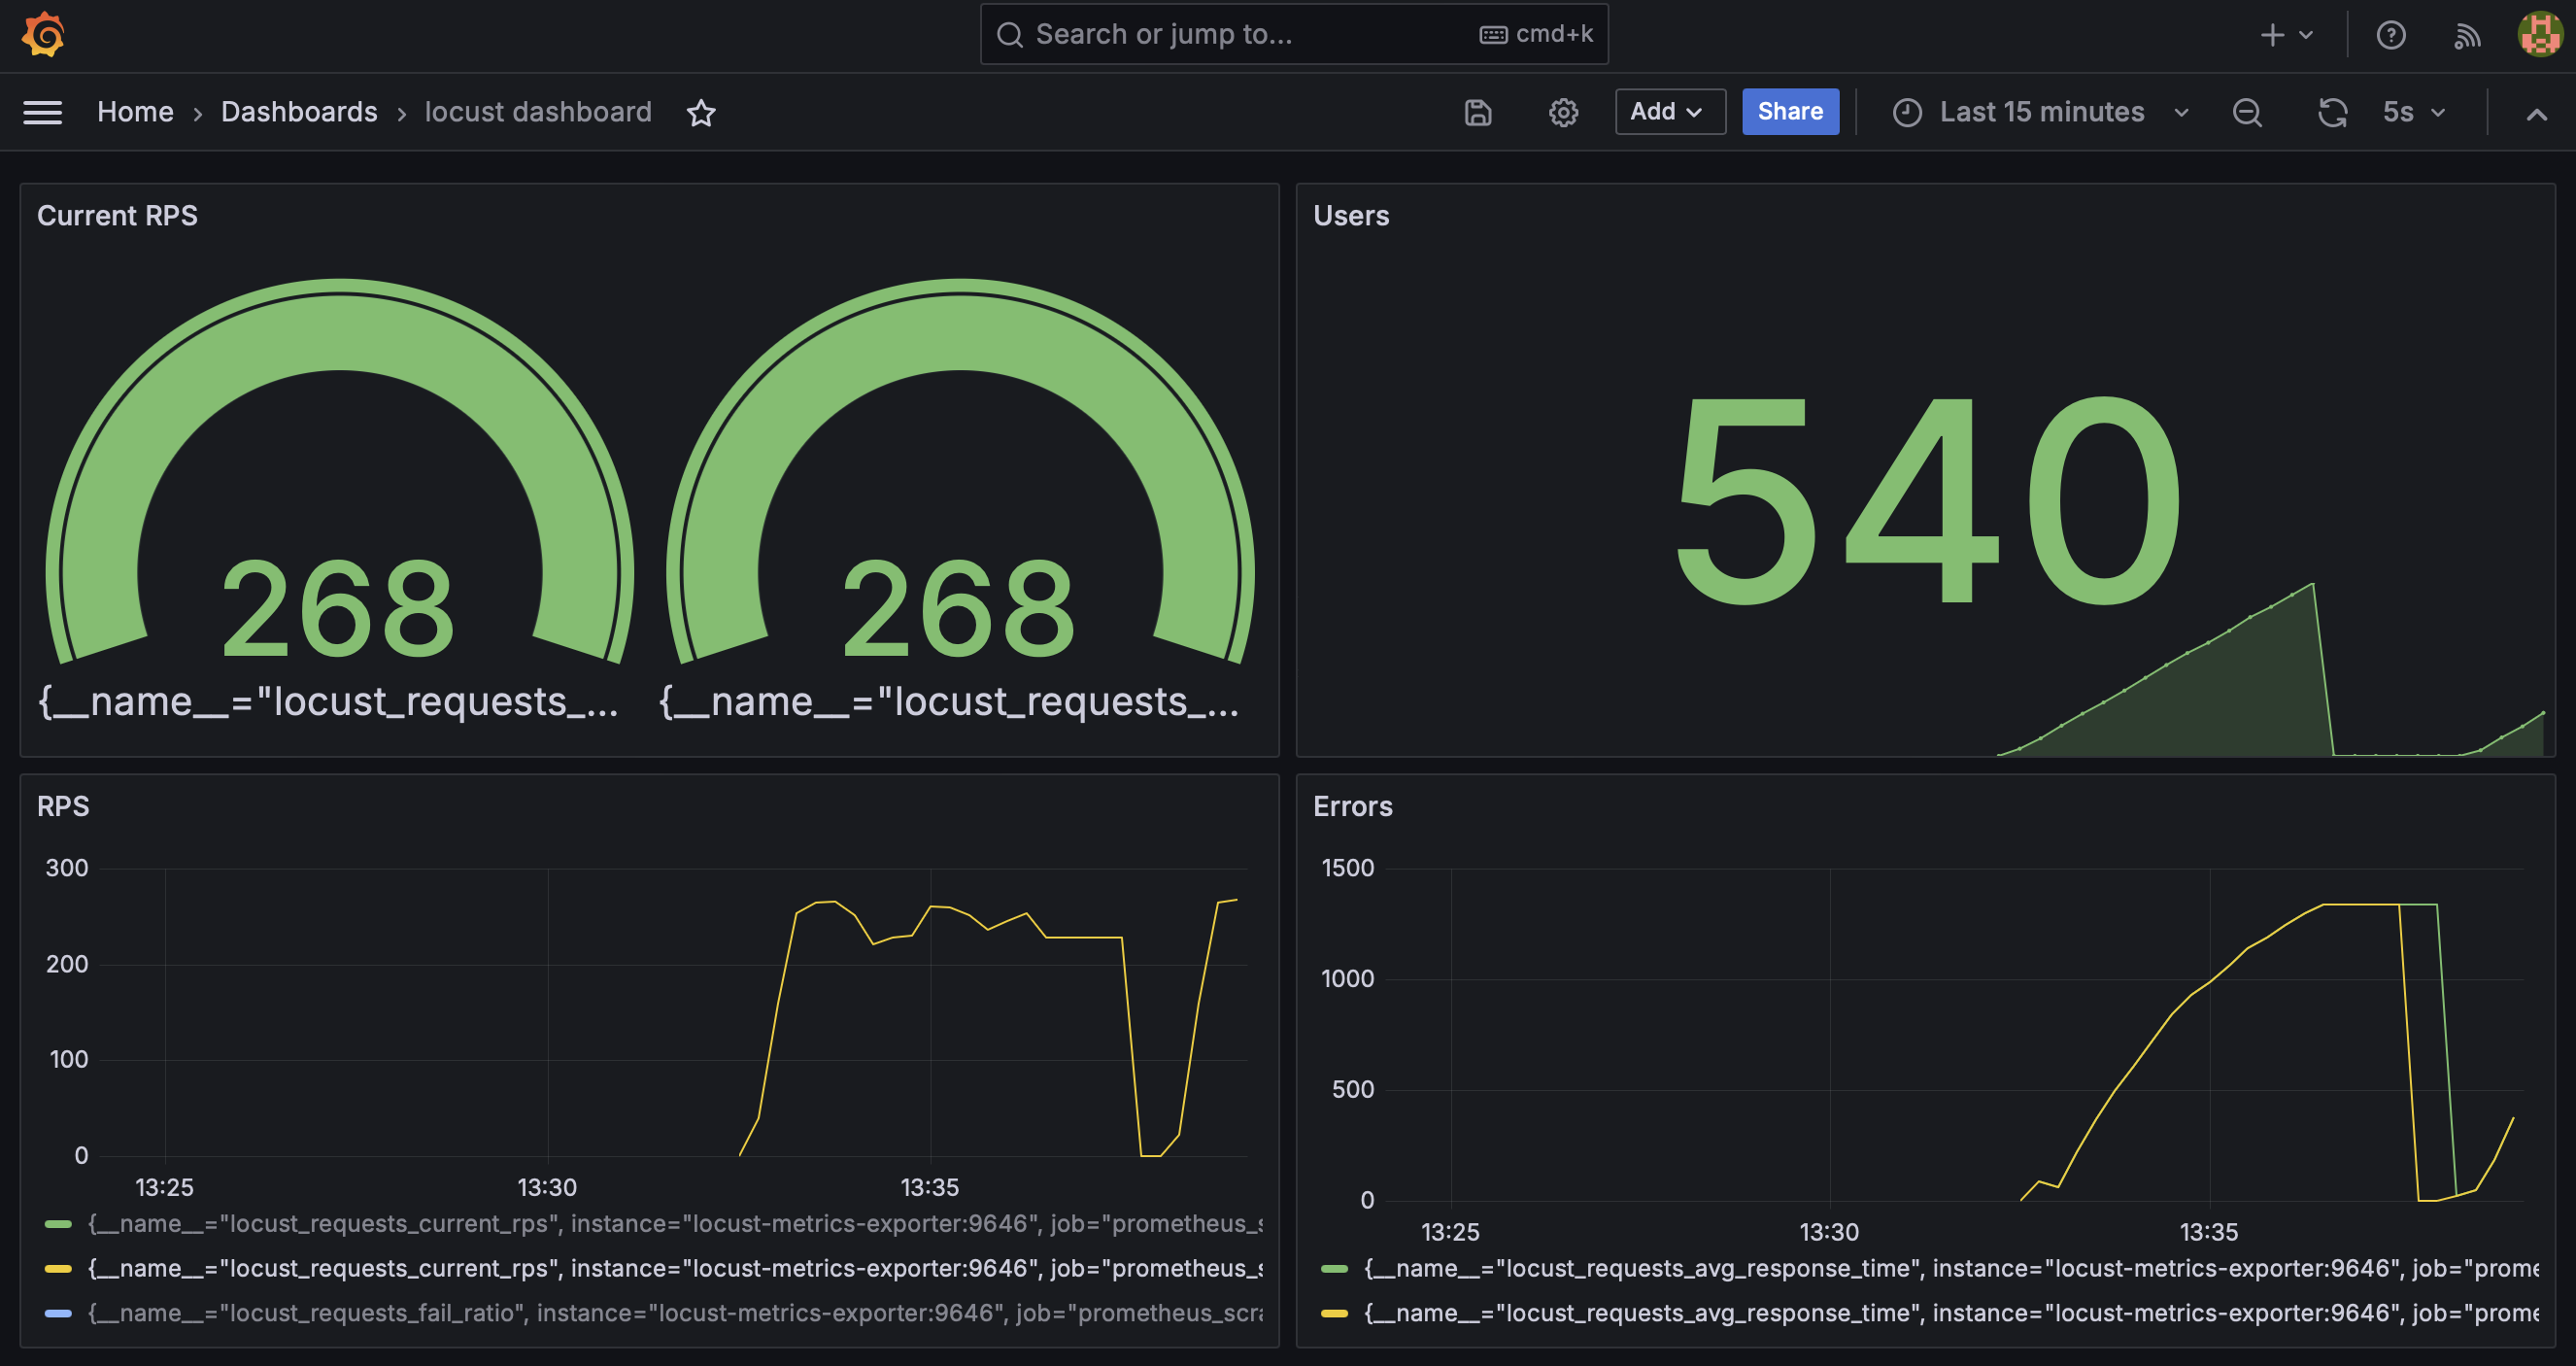Click the refresh dashboard icon

click(x=2332, y=113)
